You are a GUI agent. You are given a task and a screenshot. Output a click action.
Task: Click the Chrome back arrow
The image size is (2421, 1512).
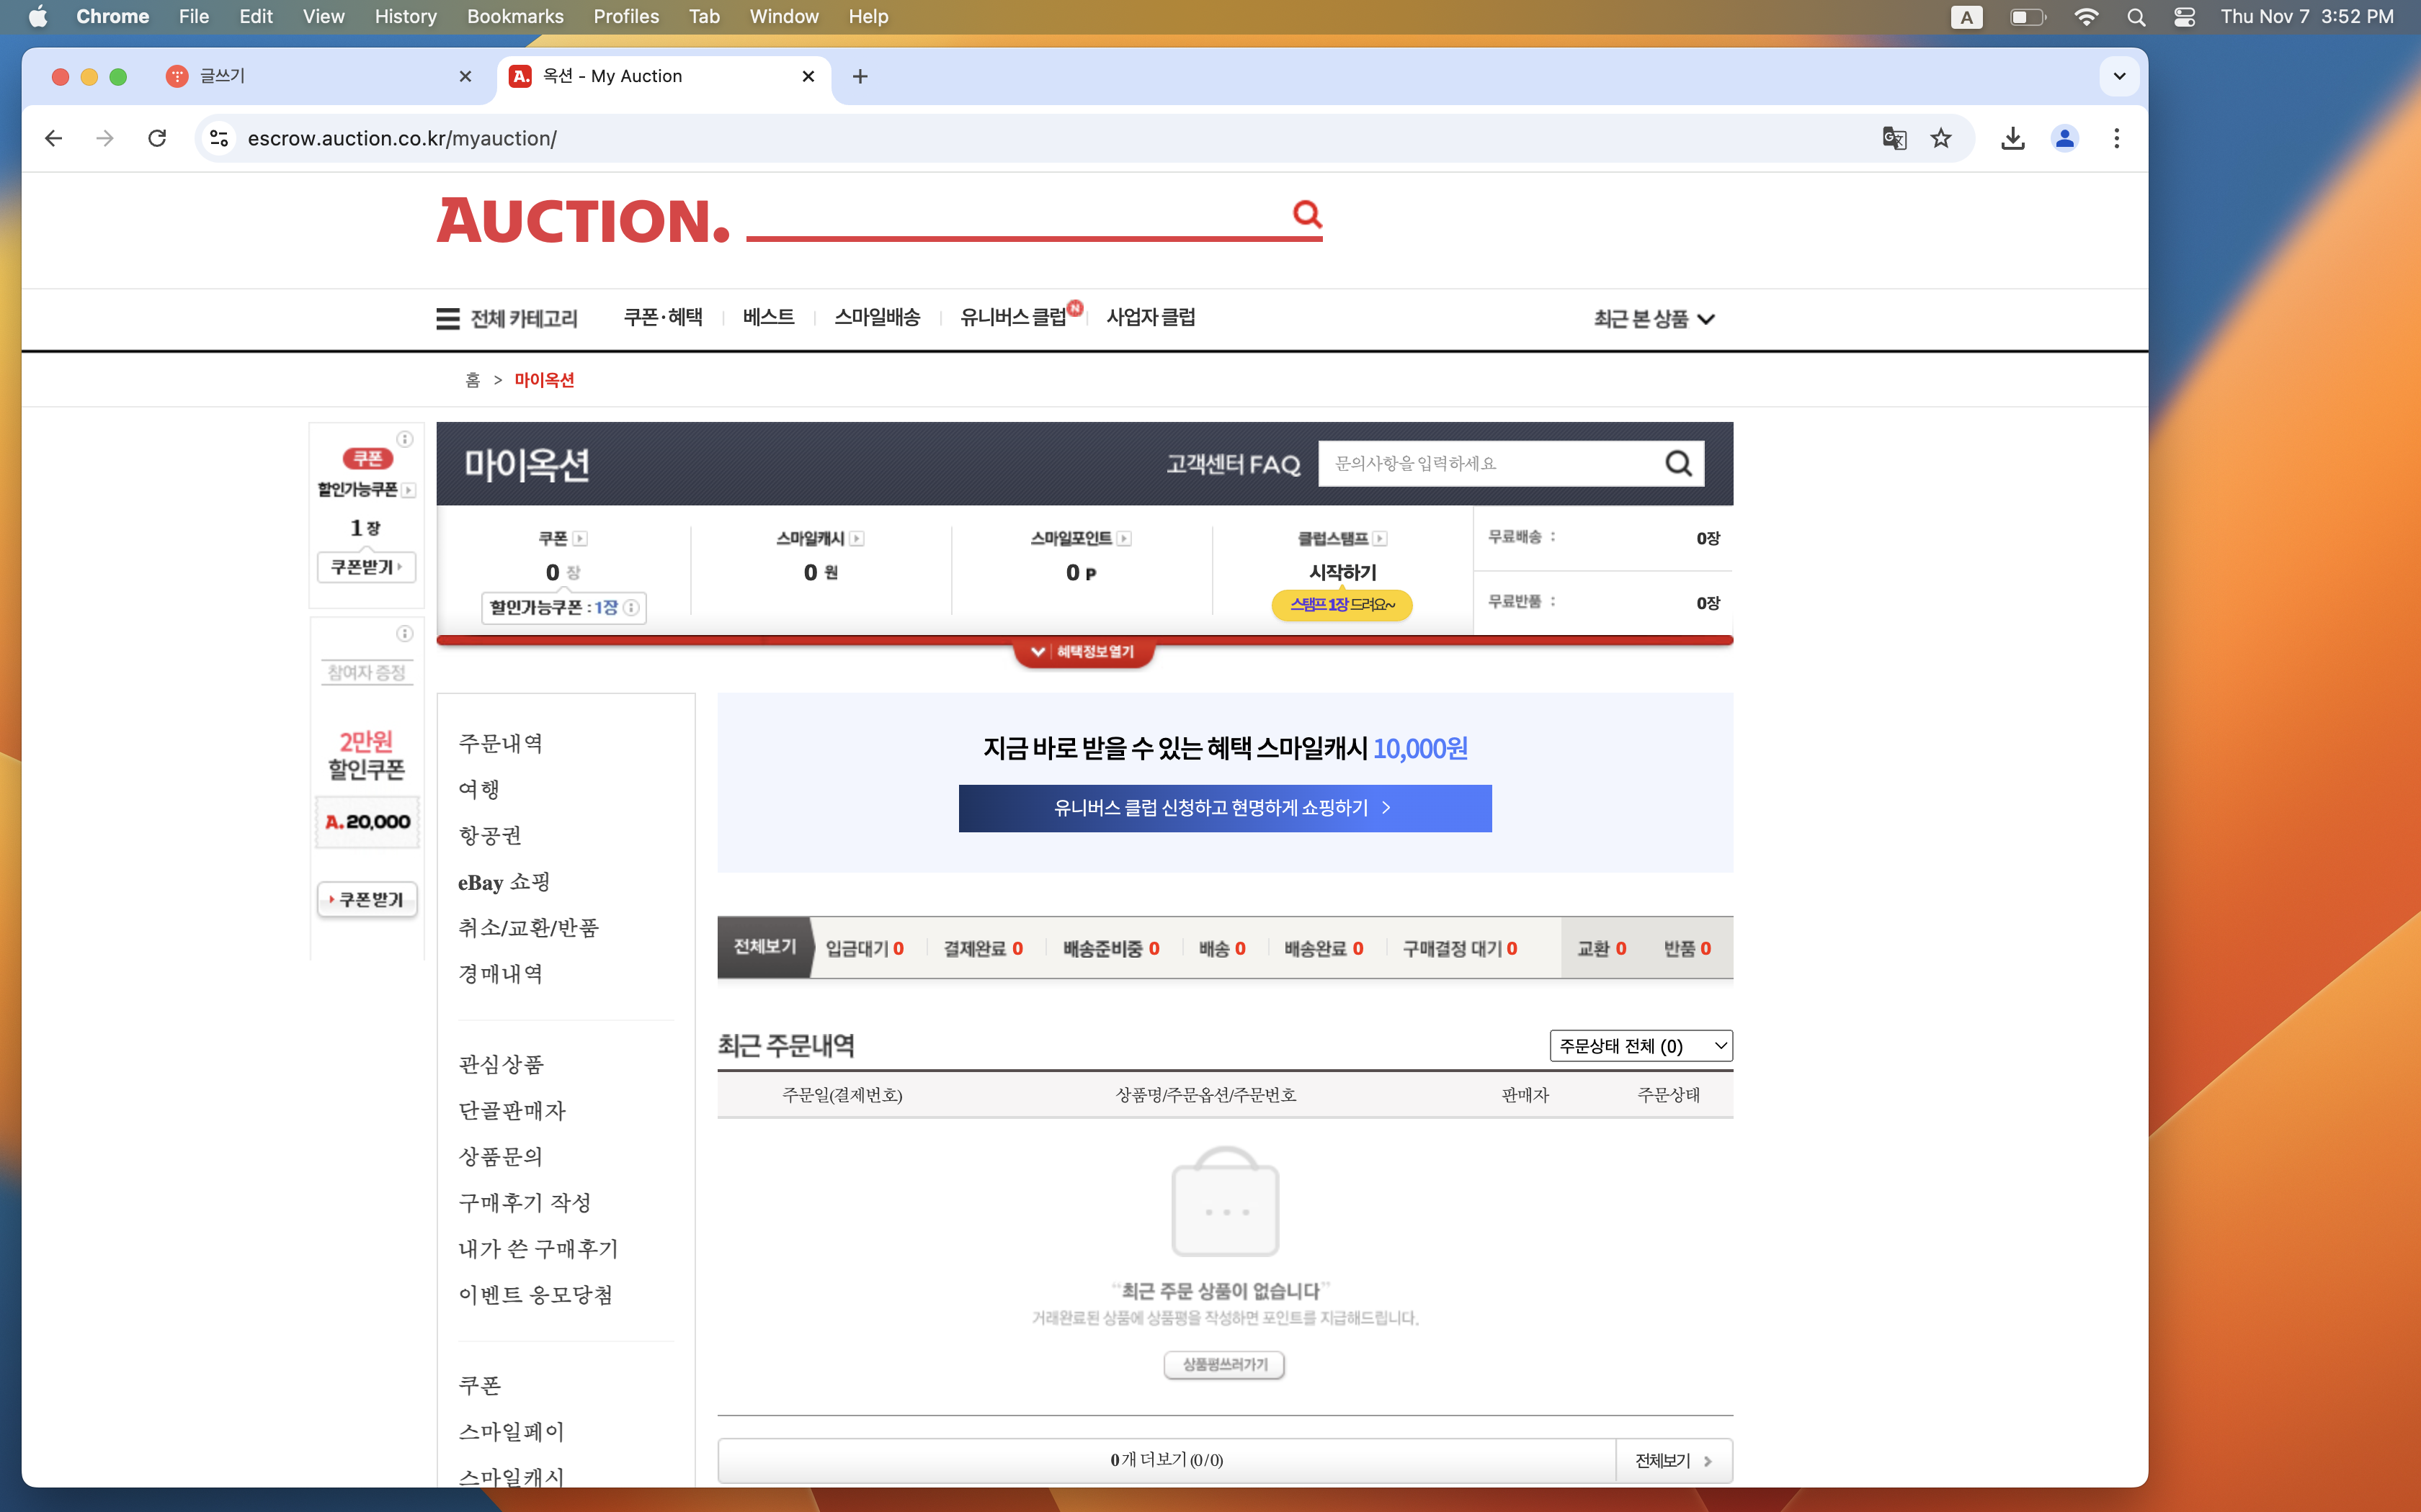(x=54, y=138)
